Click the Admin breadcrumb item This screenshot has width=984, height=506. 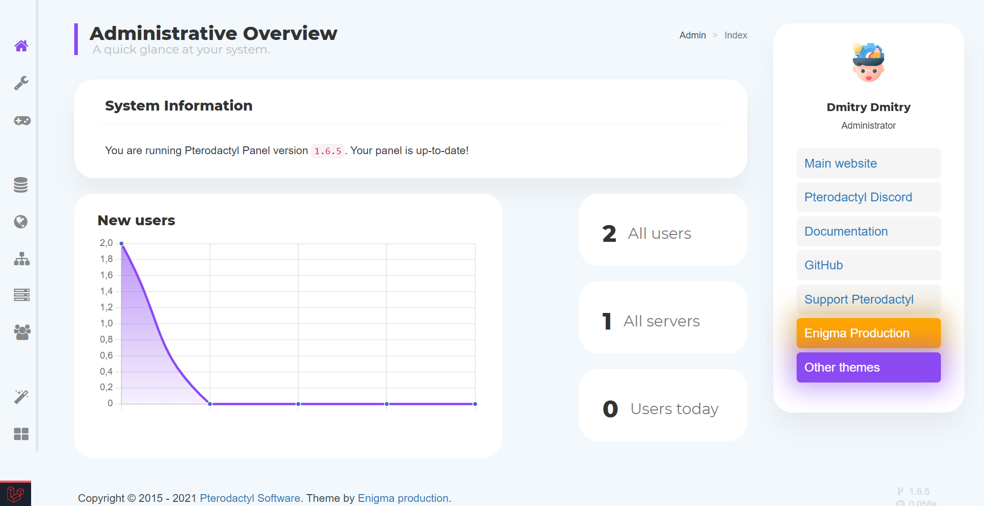[692, 35]
